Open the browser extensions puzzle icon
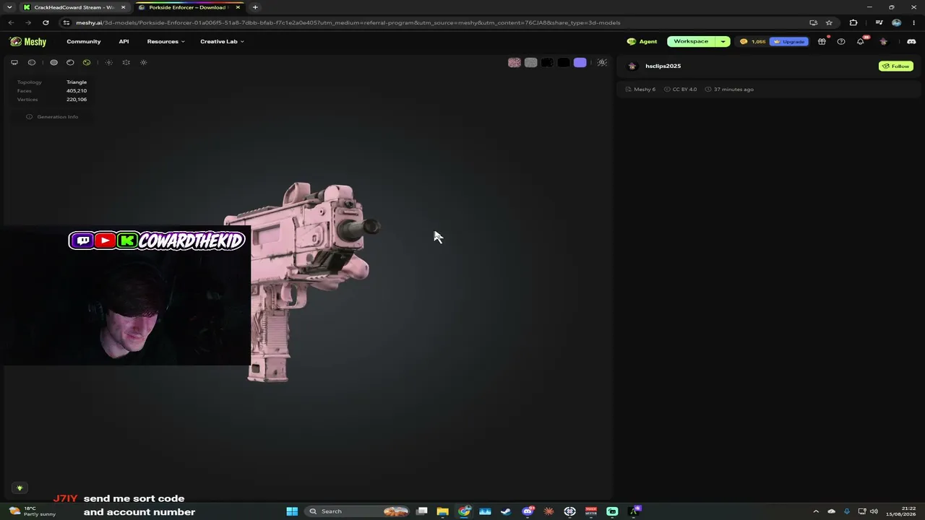This screenshot has height=520, width=925. 853,22
